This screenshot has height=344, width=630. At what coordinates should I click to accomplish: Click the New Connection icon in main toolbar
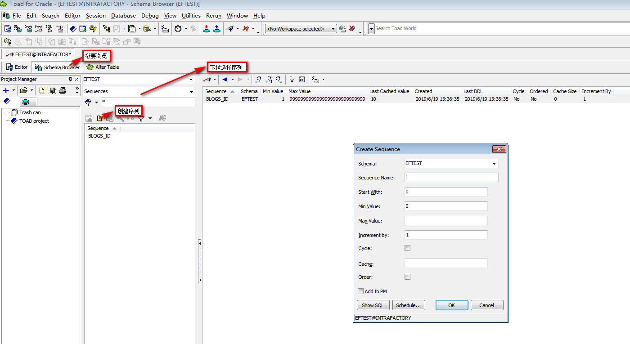[x=230, y=29]
